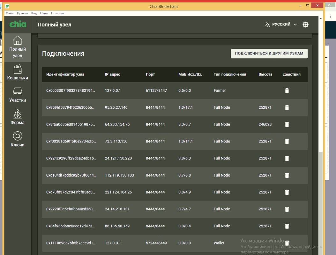Click the Chia leaf title bar icon
This screenshot has width=336, height=255.
tap(7, 6)
